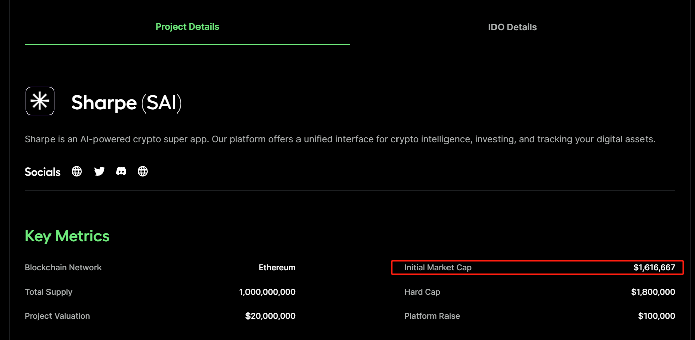Open the globe link beside Socials label
Image resolution: width=695 pixels, height=340 pixels.
coord(77,172)
